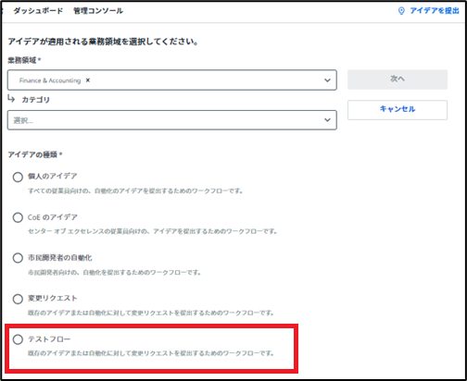Open the ダッシュボード tab

38,11
